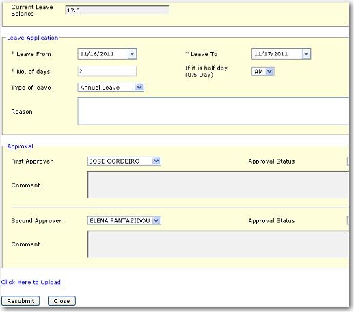Click the Approval section title
The width and height of the screenshot is (354, 312).
tap(20, 146)
